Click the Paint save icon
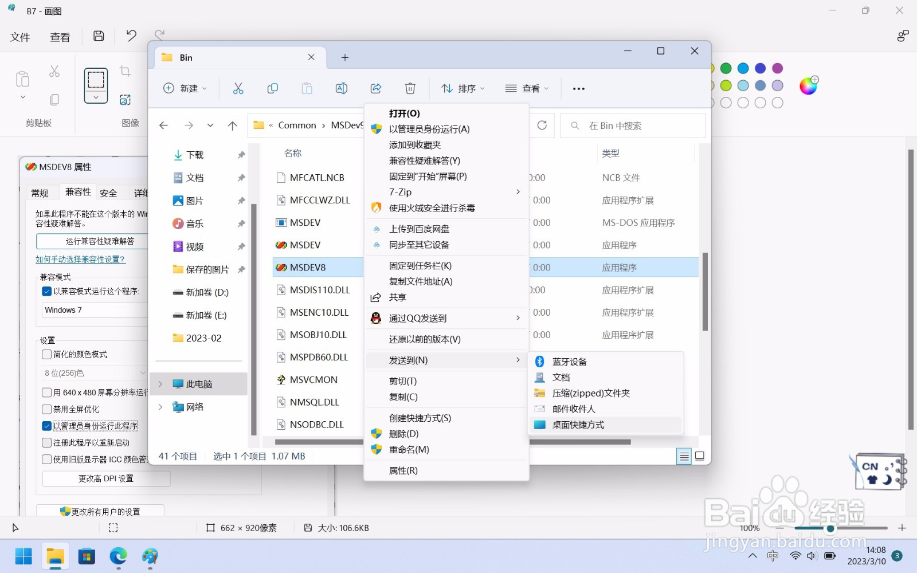Screen dimensions: 917x573 99,36
